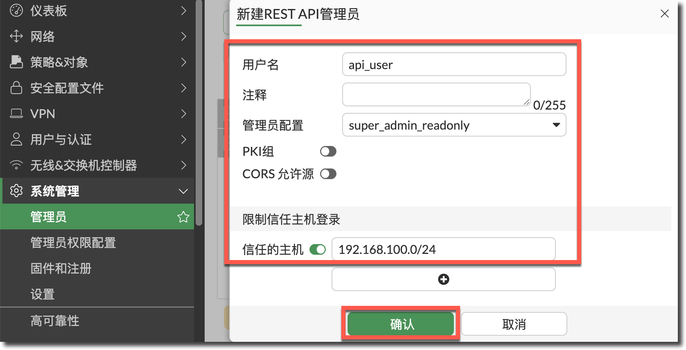Click the 用户名 input field

click(x=454, y=65)
